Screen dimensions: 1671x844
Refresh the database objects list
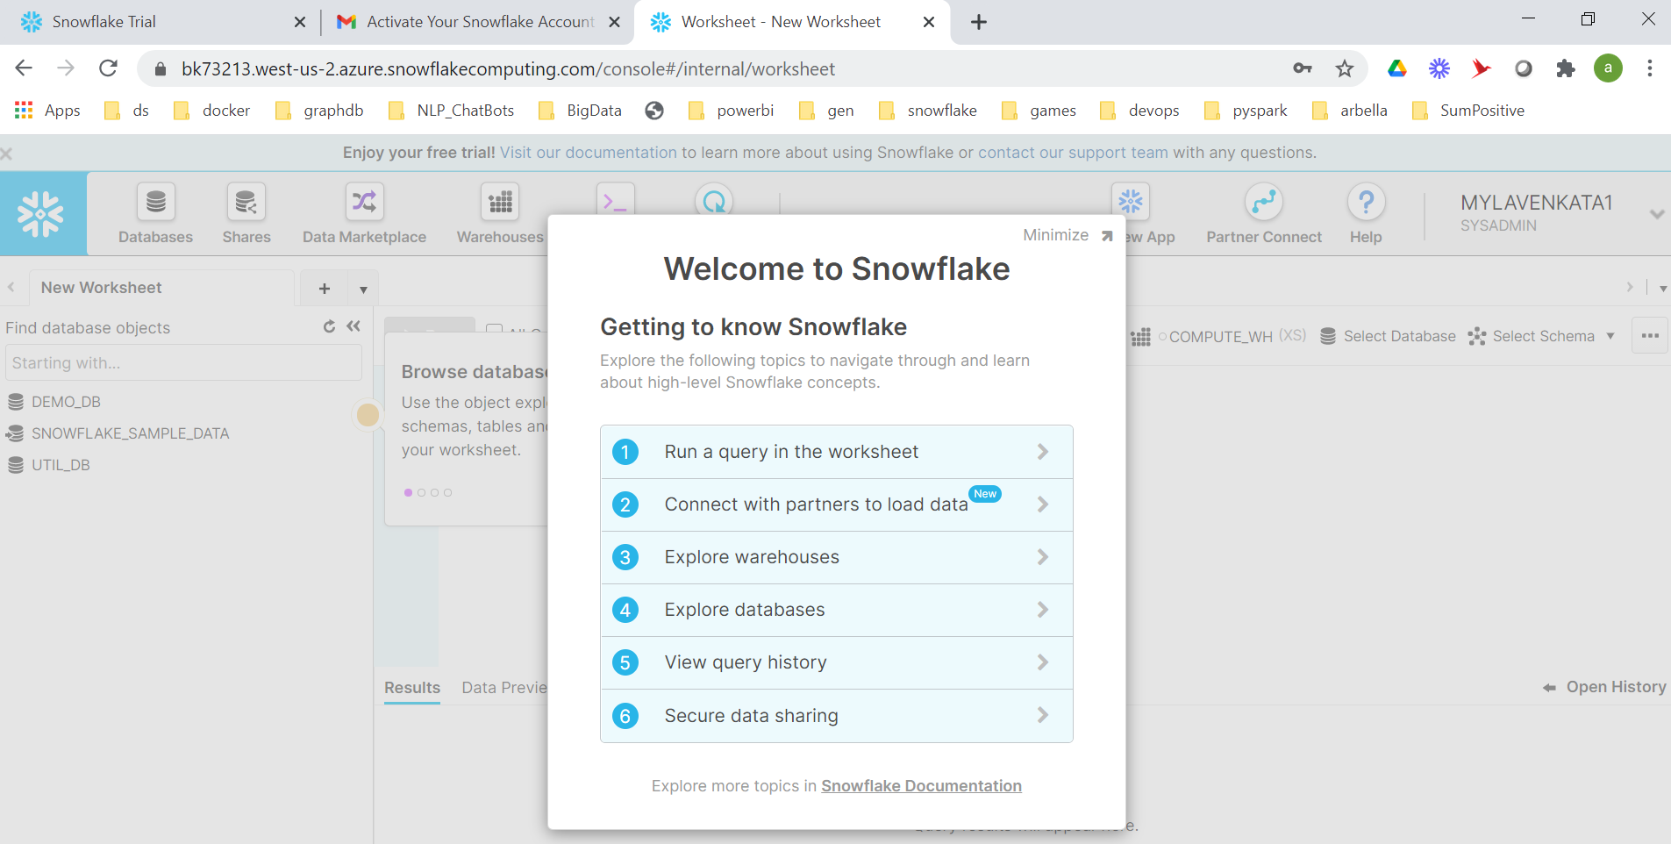point(328,326)
